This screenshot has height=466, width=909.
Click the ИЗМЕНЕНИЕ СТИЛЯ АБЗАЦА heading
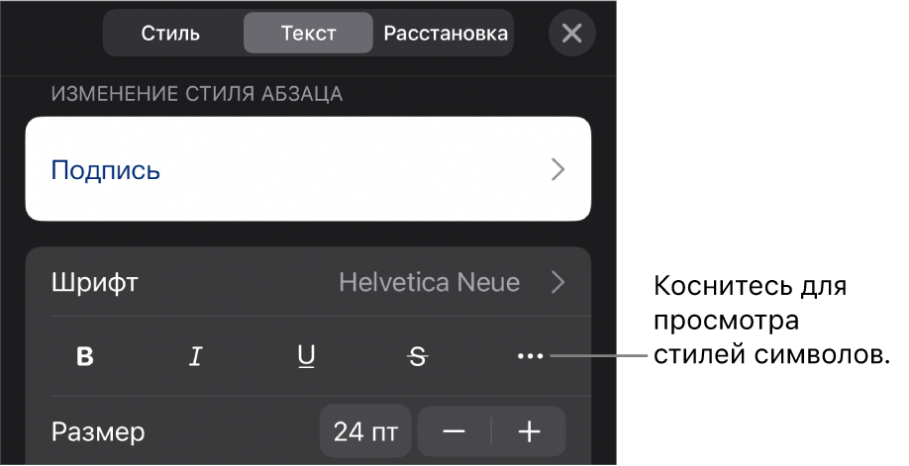point(197,95)
